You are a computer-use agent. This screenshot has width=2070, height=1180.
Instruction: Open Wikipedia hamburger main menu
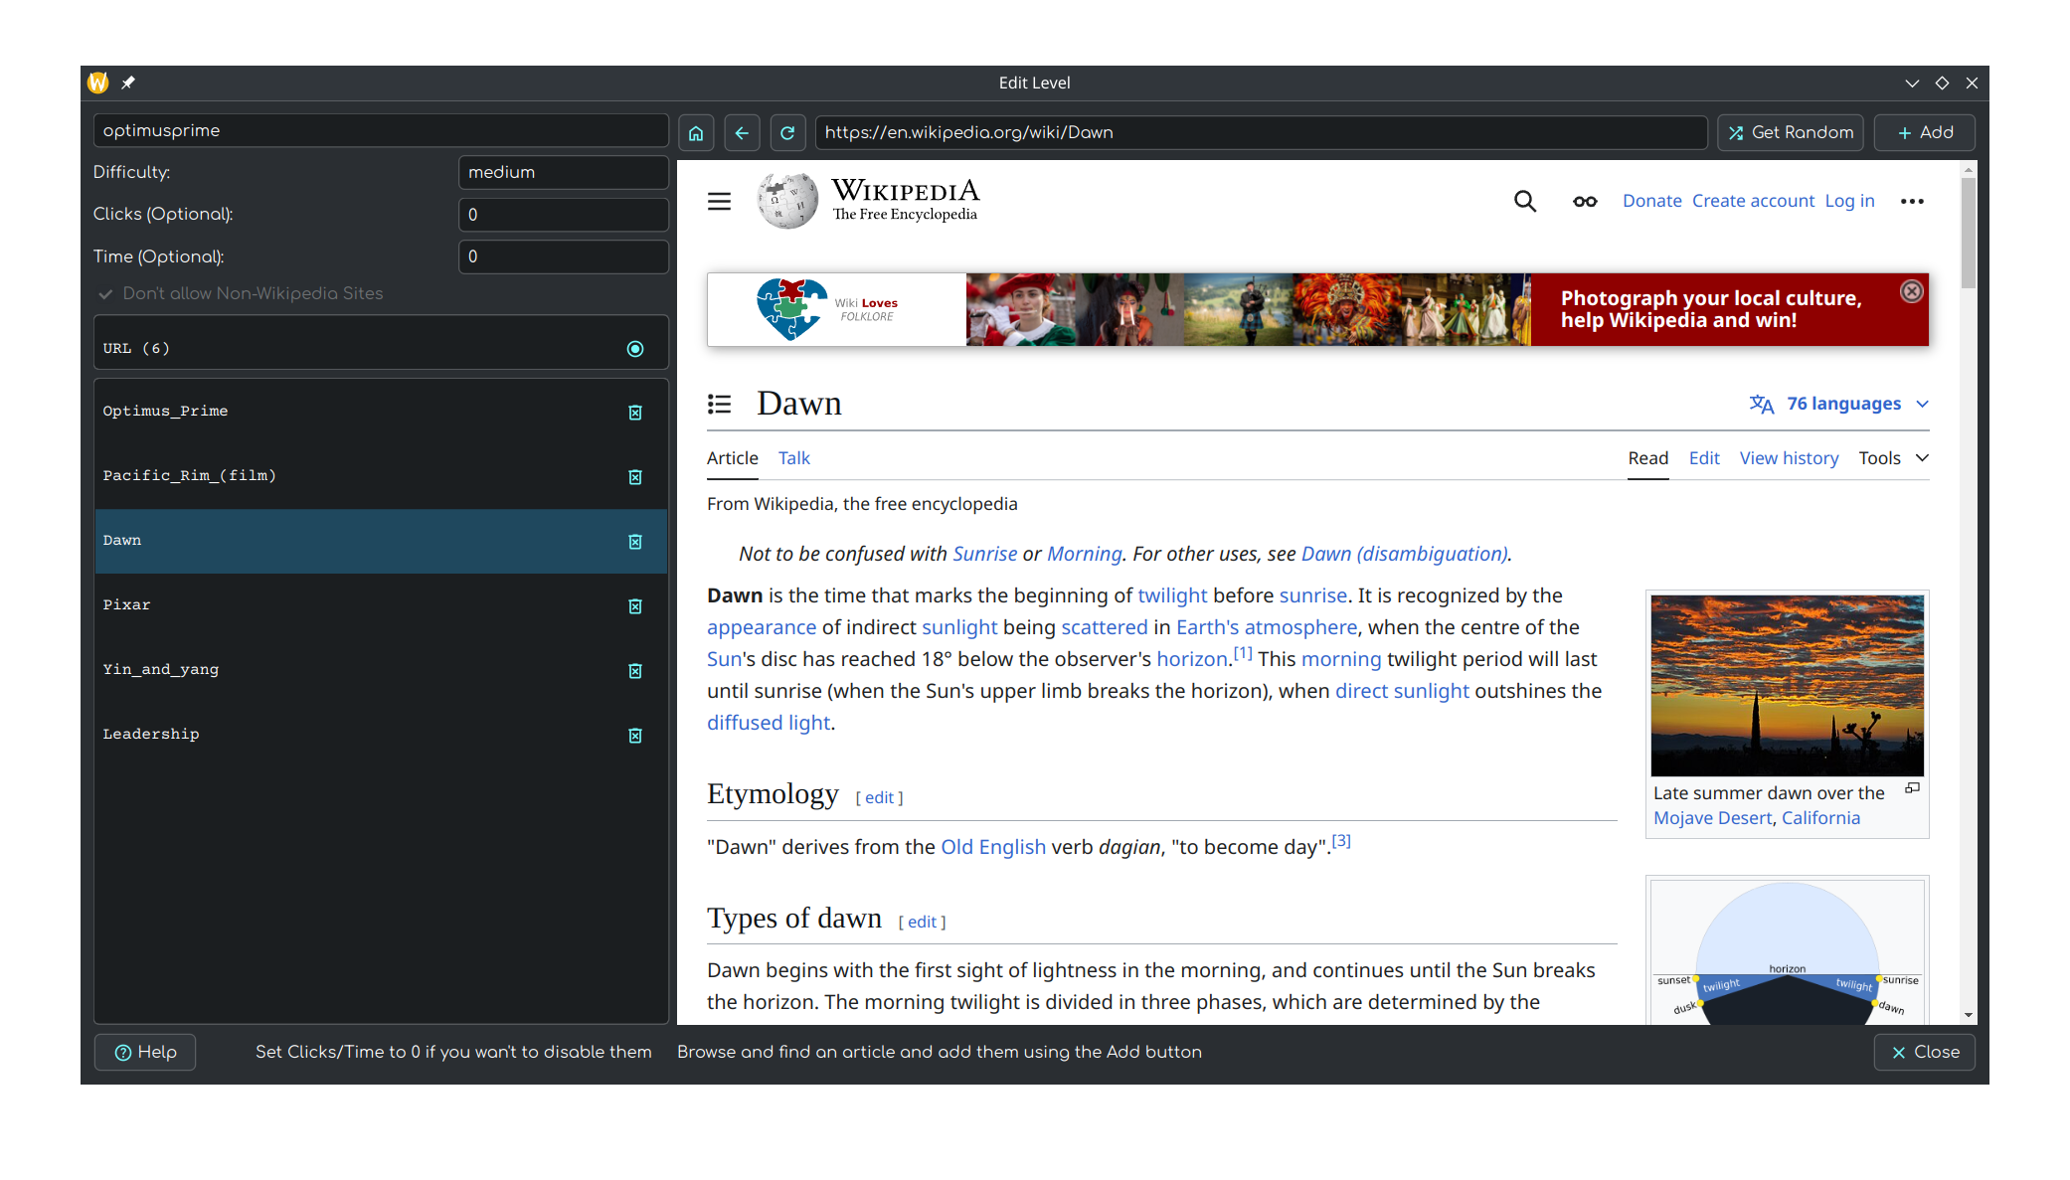coord(719,202)
